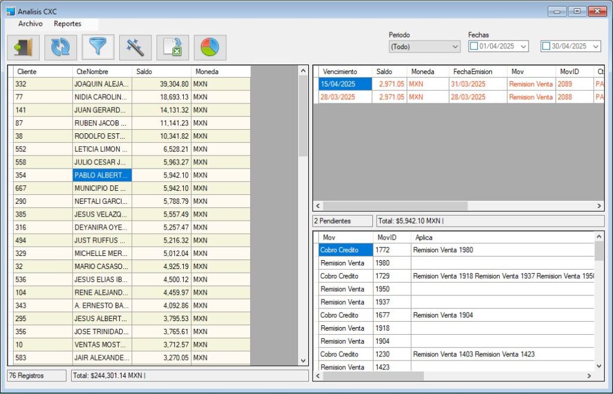Open the start date 01/04/2025 calendar arrow
Image resolution: width=613 pixels, height=394 pixels.
click(x=524, y=47)
